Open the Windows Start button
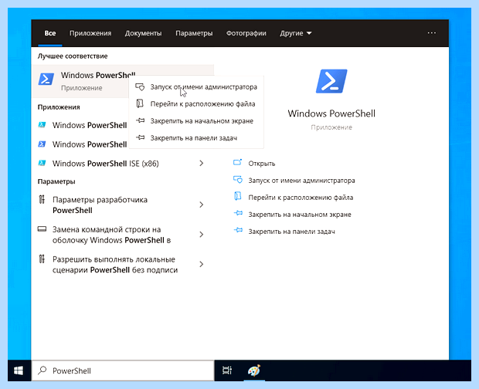Screen dimensions: 479x389 [x=19, y=370]
